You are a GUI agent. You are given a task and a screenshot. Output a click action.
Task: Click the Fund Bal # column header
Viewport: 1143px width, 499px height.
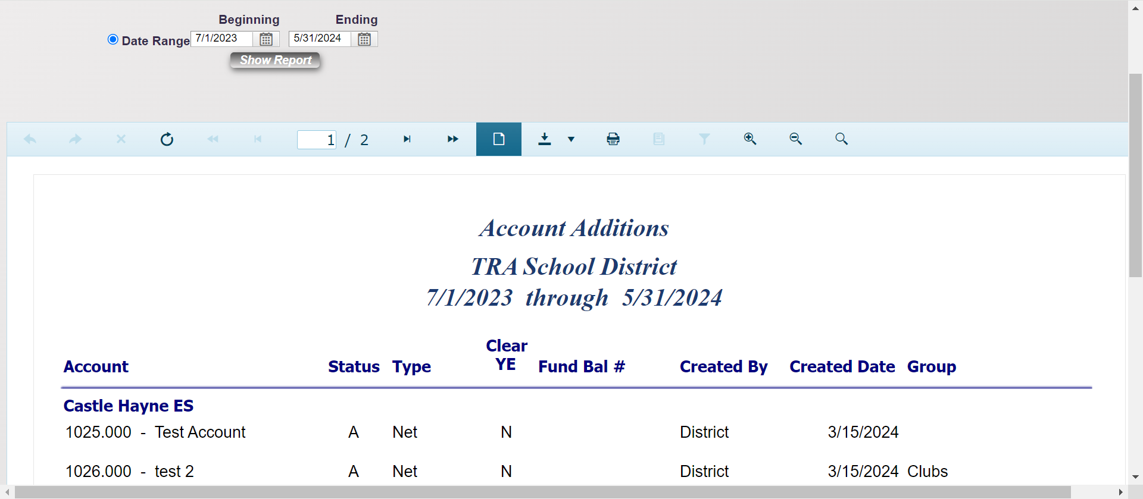(x=582, y=367)
